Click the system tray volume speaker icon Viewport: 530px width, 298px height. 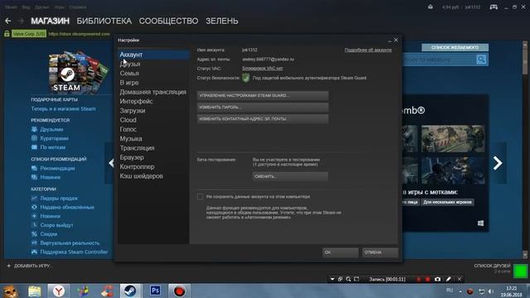click(x=491, y=291)
